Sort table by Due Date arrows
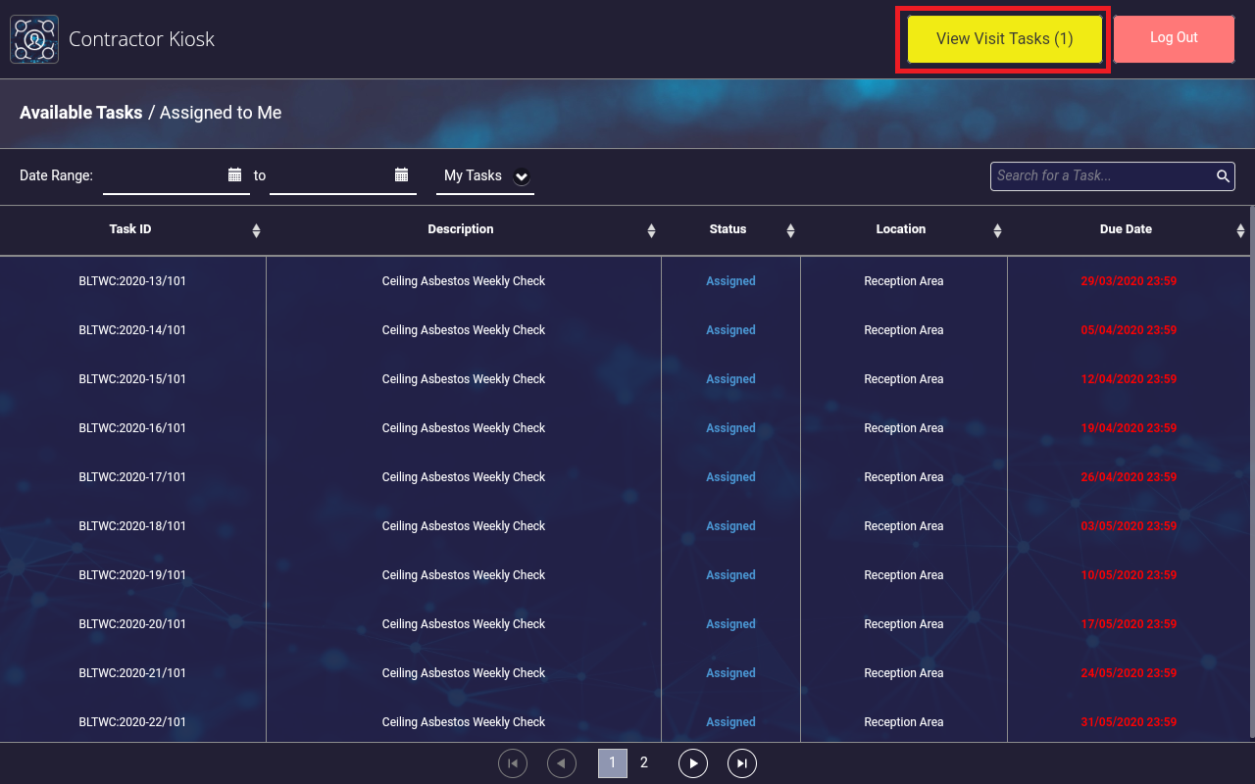The image size is (1255, 784). tap(1240, 230)
